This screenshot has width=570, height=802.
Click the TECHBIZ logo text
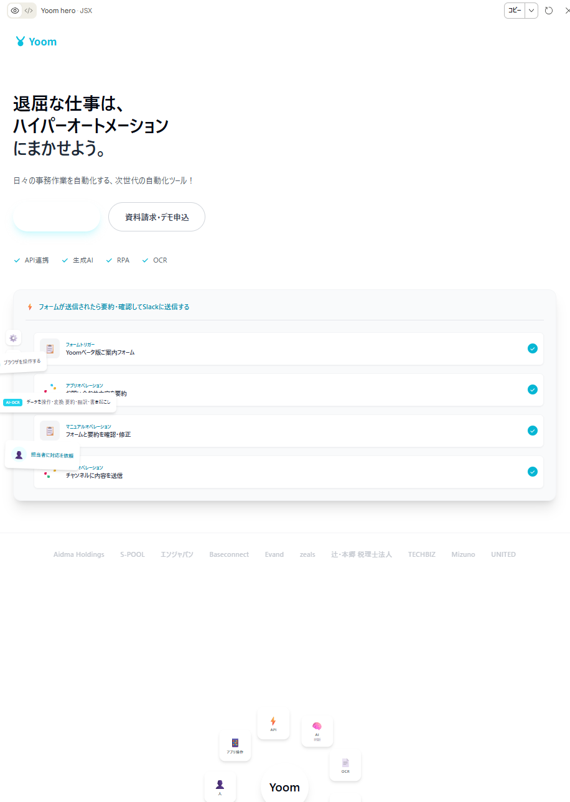coord(422,554)
